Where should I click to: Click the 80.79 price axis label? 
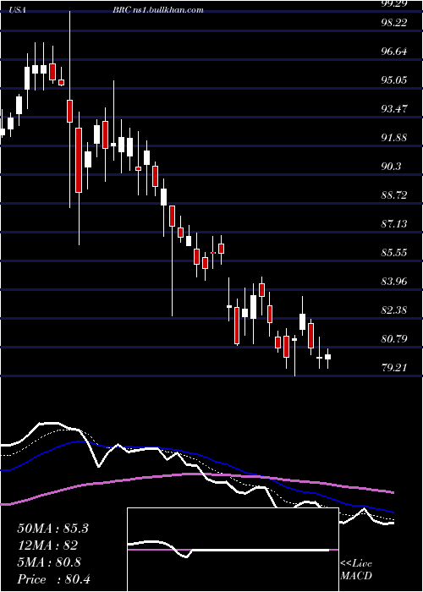(395, 338)
